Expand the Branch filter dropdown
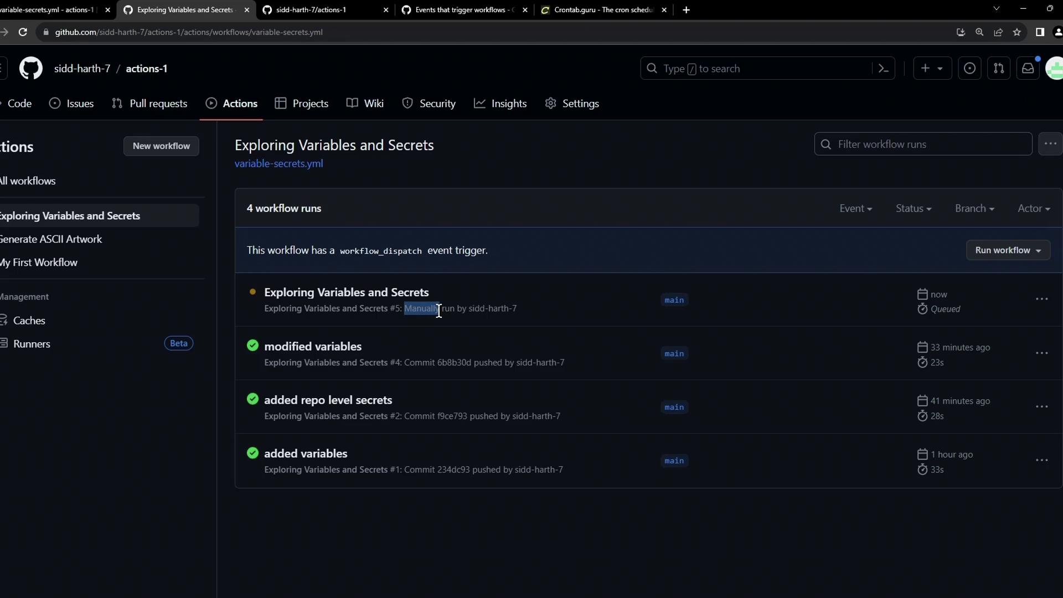This screenshot has width=1063, height=598. pos(974,209)
